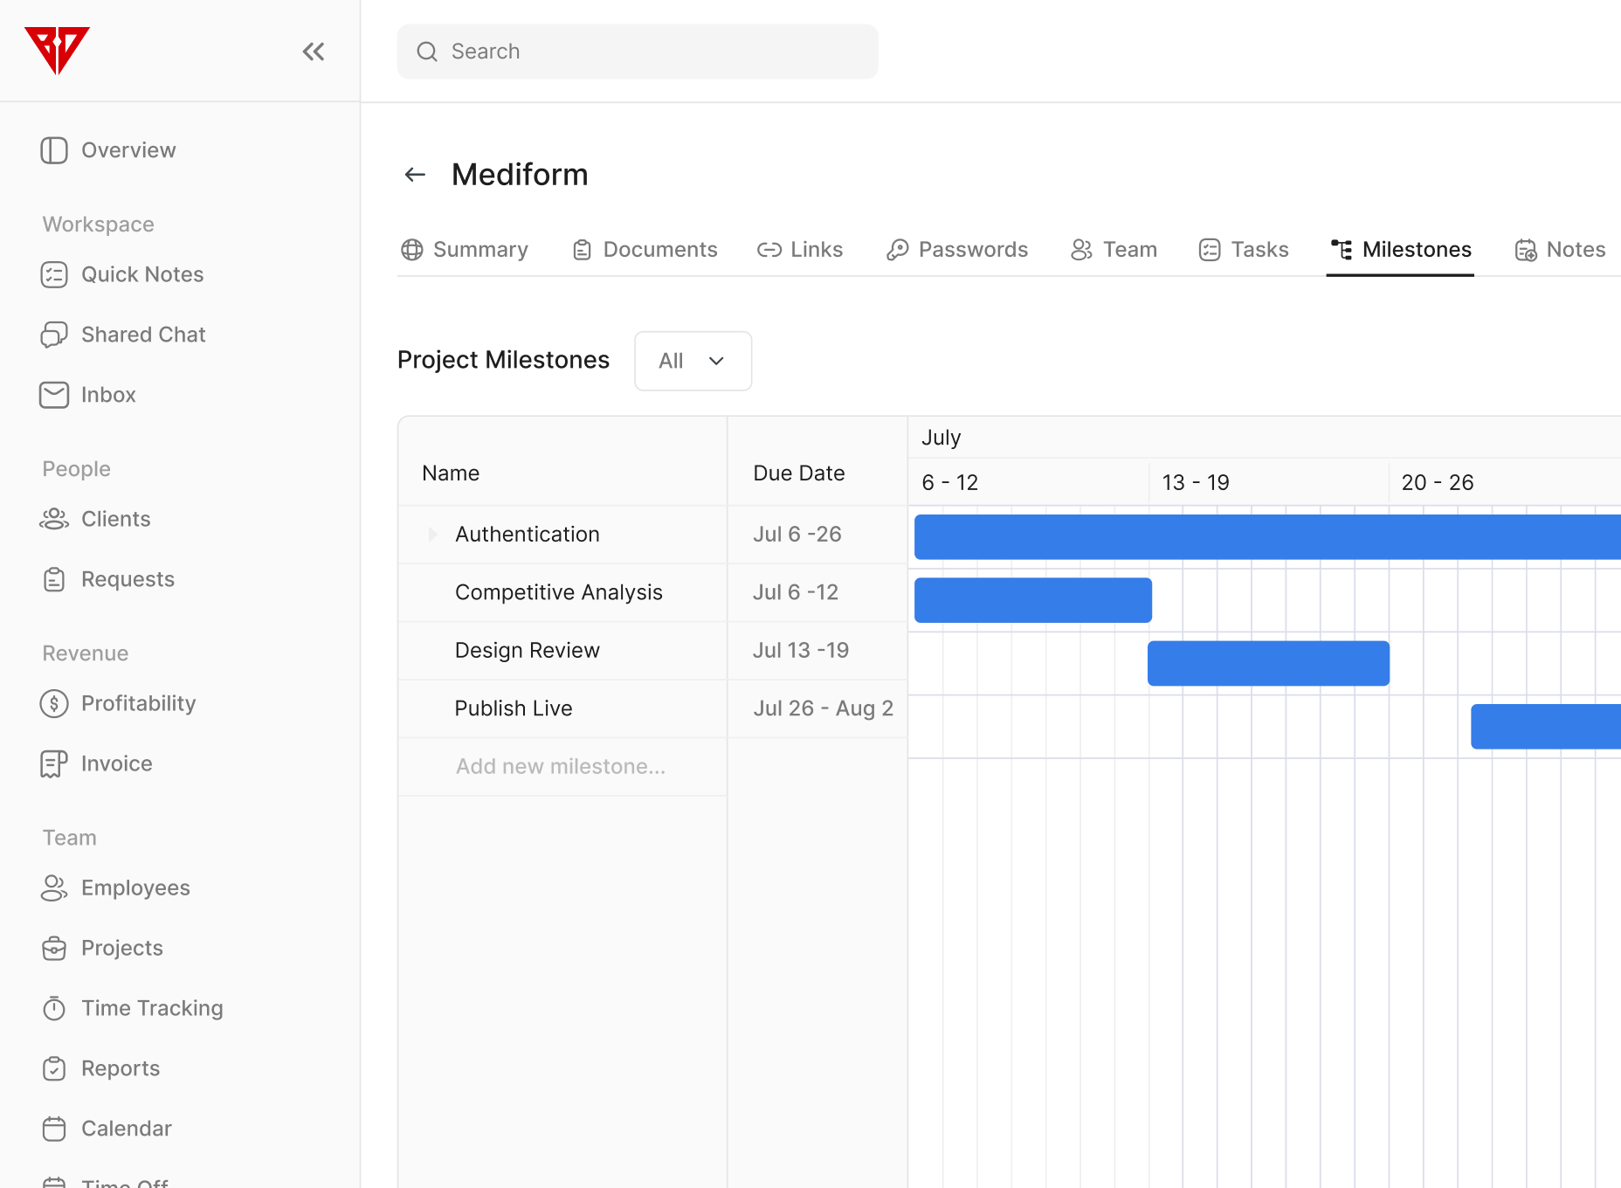The height and width of the screenshot is (1188, 1621).
Task: Click the Clients people icon
Action: tap(54, 519)
